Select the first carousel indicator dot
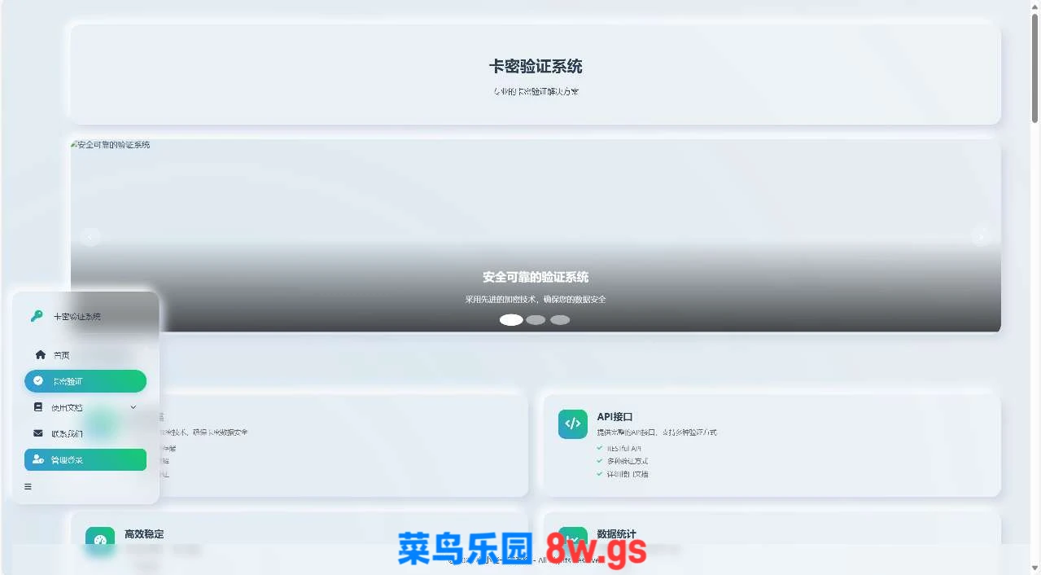This screenshot has height=575, width=1041. 511,320
